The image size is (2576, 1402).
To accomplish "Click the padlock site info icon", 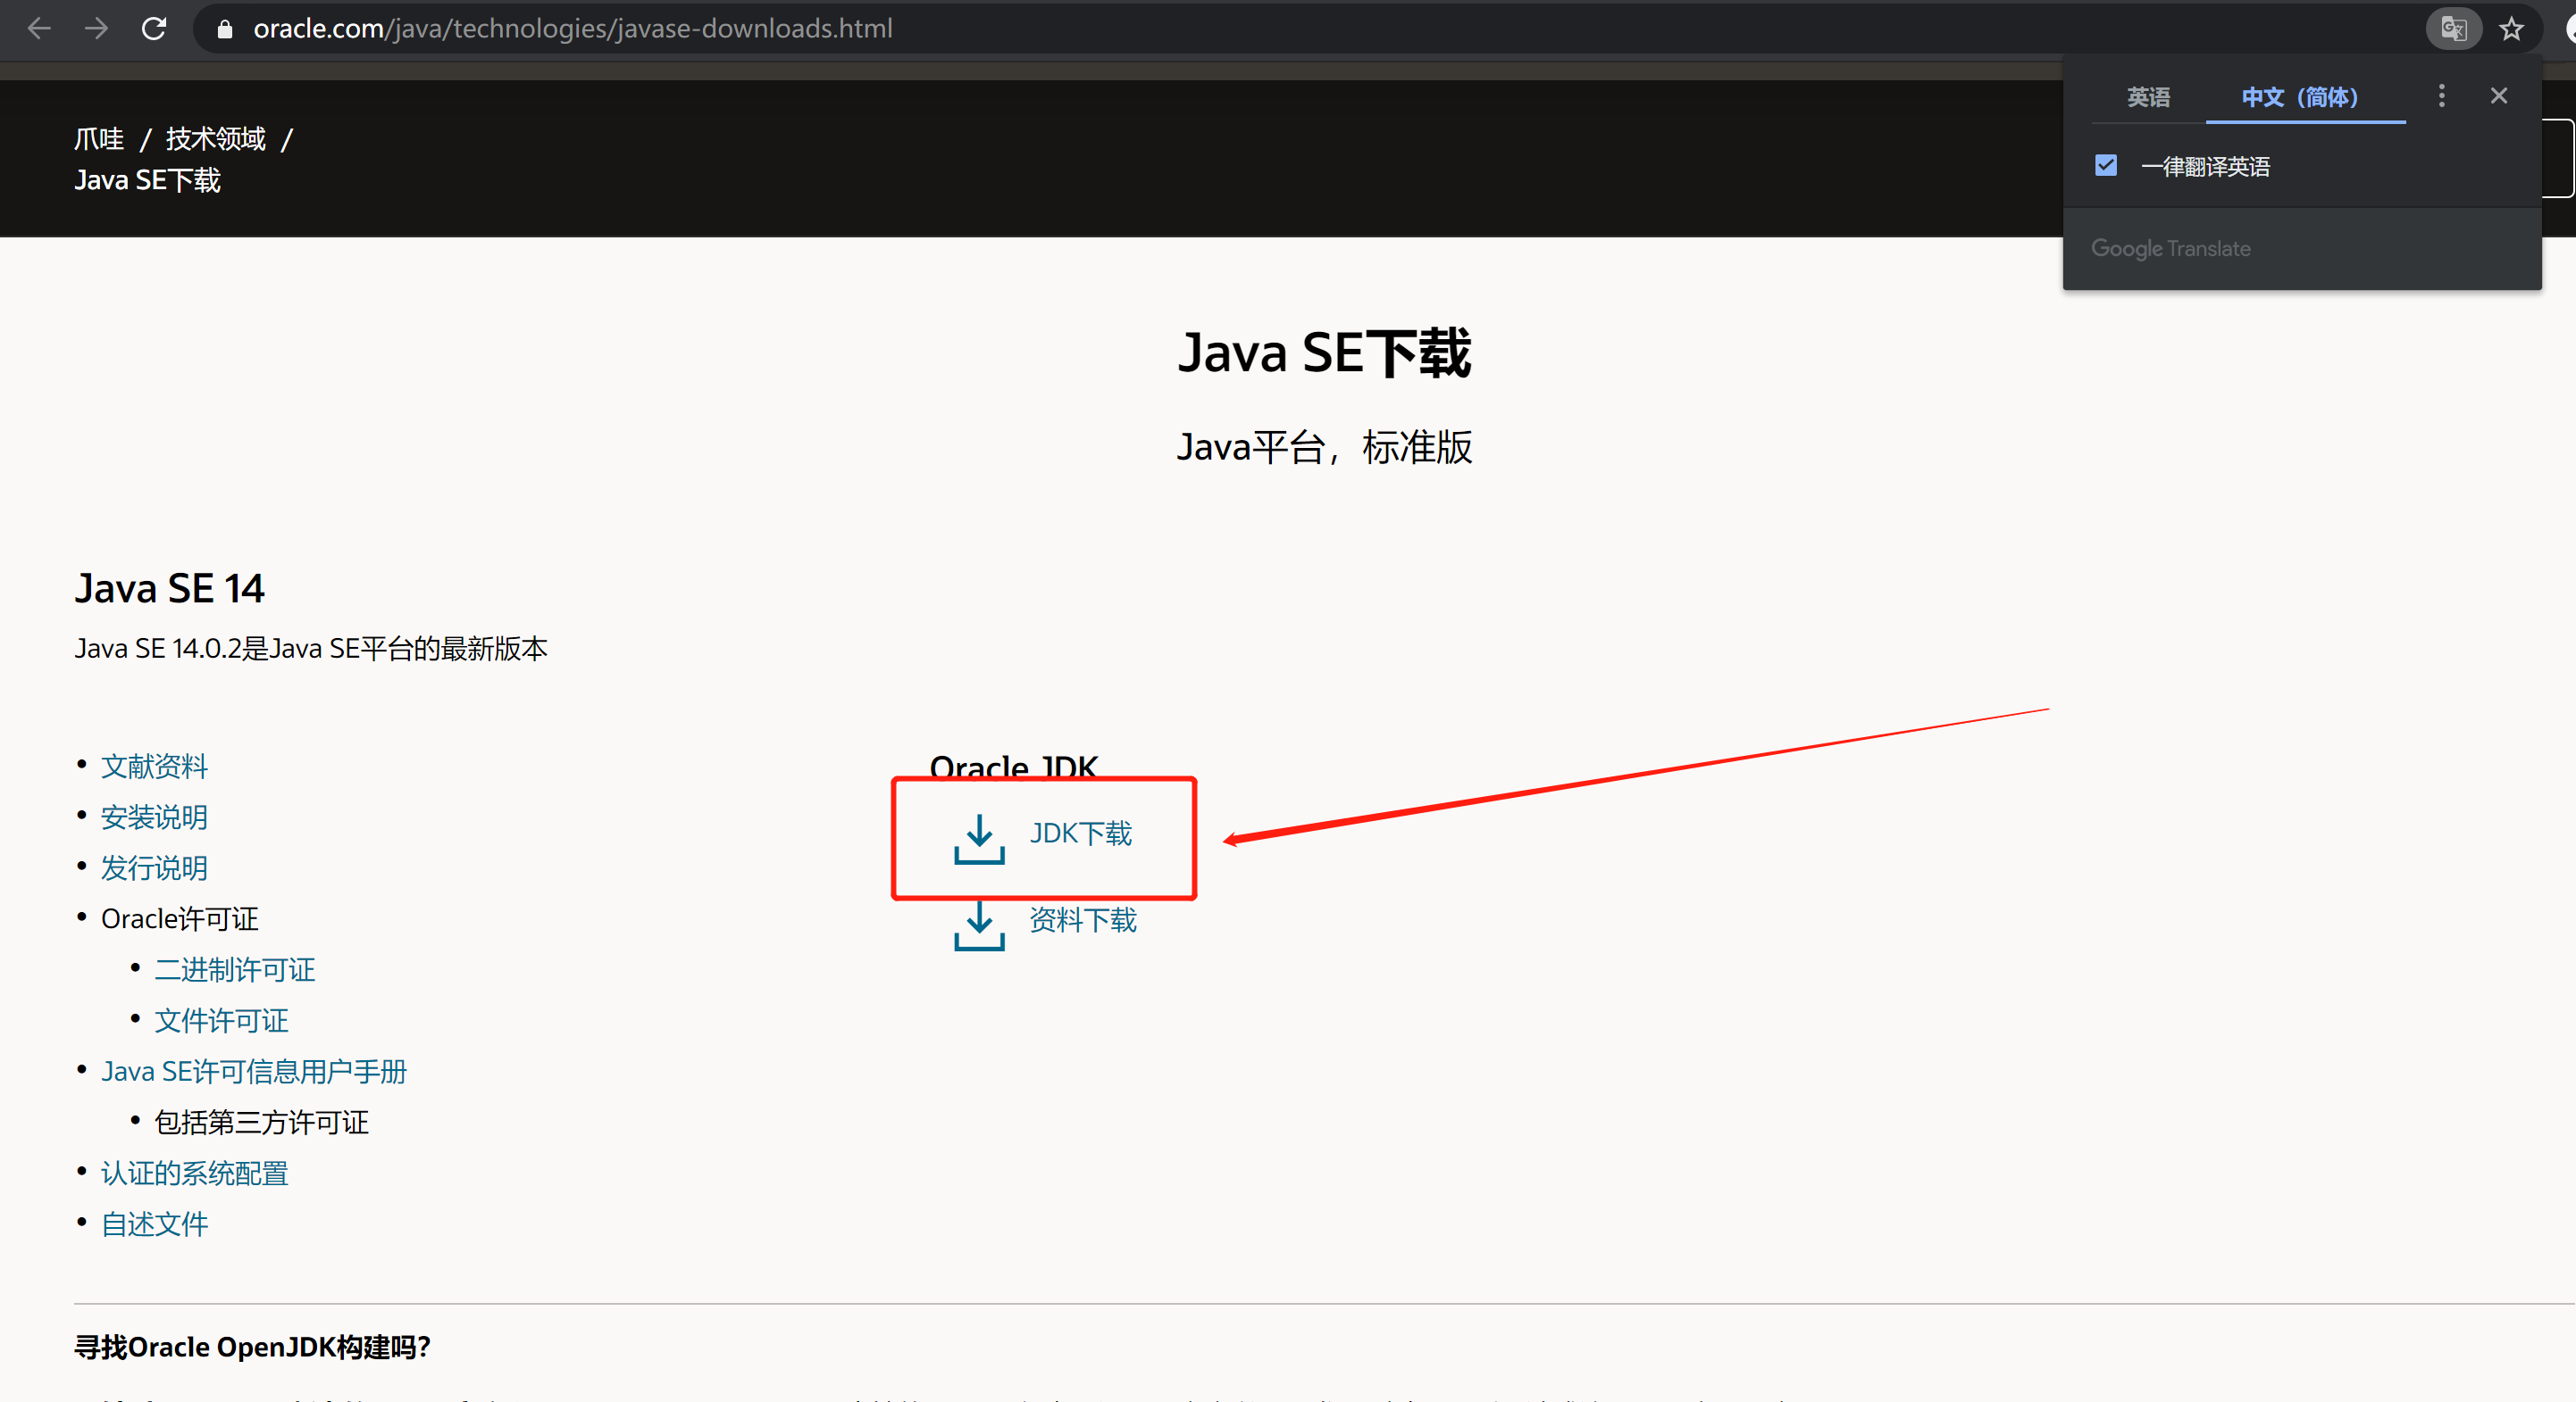I will [x=225, y=29].
